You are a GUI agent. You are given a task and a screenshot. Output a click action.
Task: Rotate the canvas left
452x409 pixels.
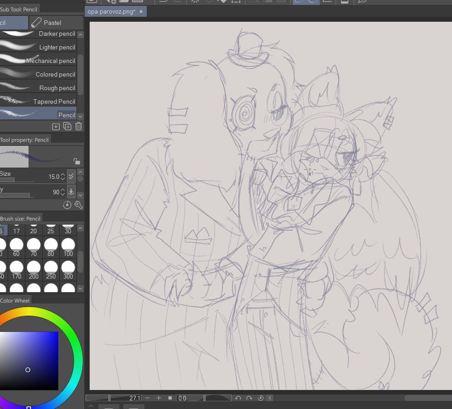coord(238,398)
